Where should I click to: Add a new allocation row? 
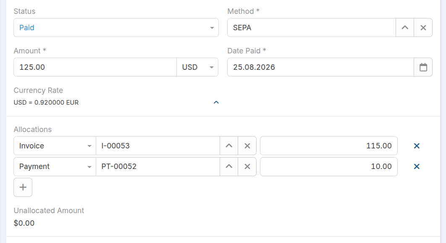23,188
